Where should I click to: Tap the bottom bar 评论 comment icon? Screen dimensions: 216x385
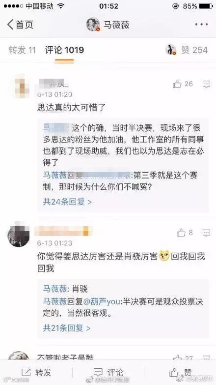[x=98, y=372]
